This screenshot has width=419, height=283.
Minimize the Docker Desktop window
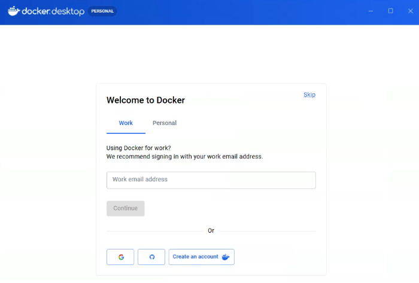371,11
